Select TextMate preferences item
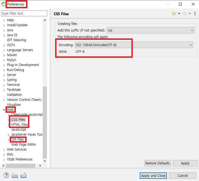This screenshot has height=181, width=199. 14,90
